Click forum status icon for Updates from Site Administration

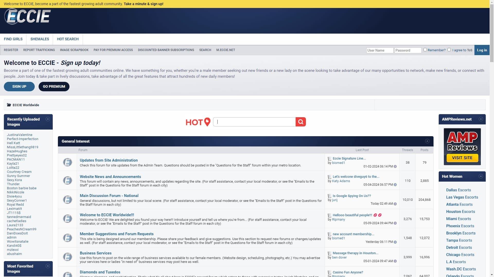pyautogui.click(x=67, y=162)
